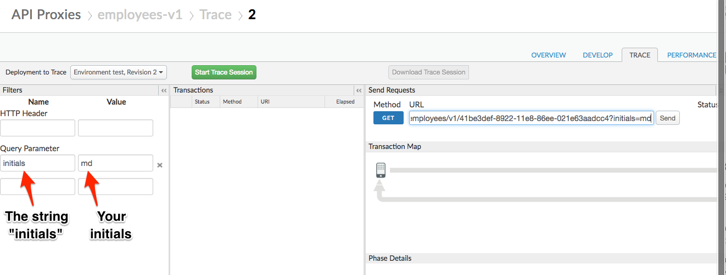Open the GET method selector
Screen dimensions: 726x275
tap(388, 118)
